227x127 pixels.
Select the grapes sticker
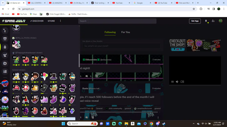[x=72, y=111]
